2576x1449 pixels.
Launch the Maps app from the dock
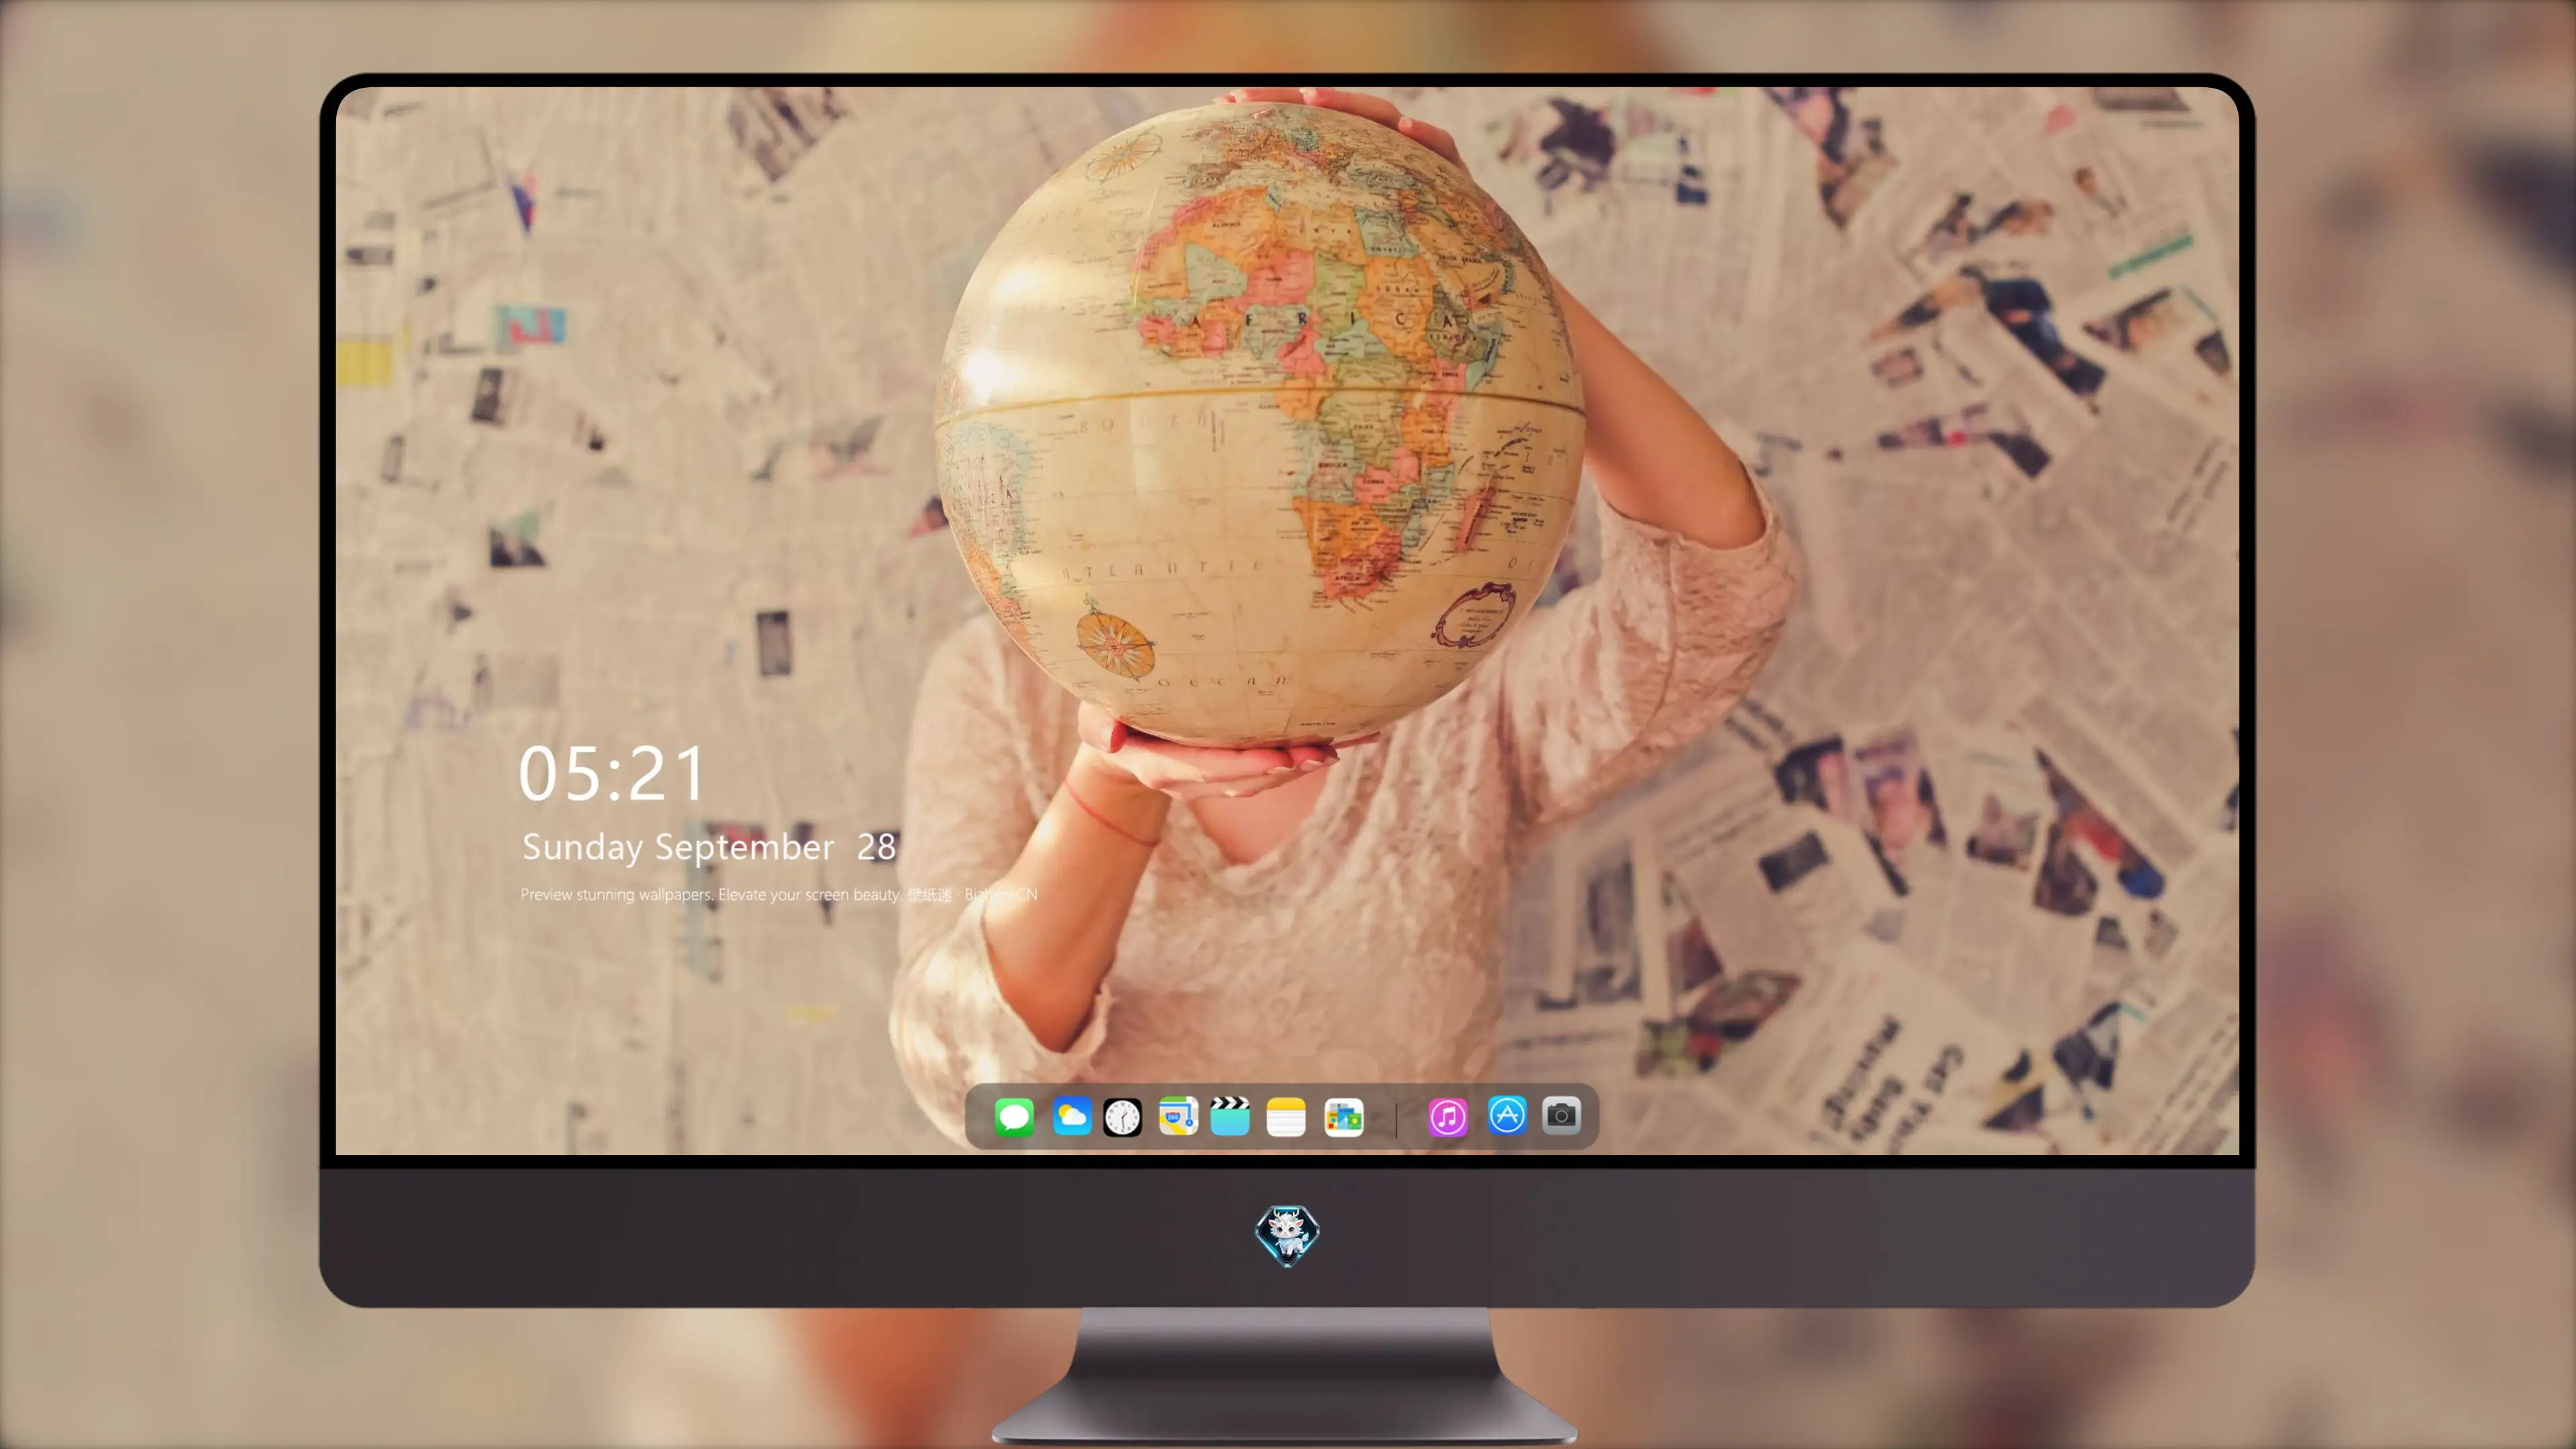[1178, 1116]
